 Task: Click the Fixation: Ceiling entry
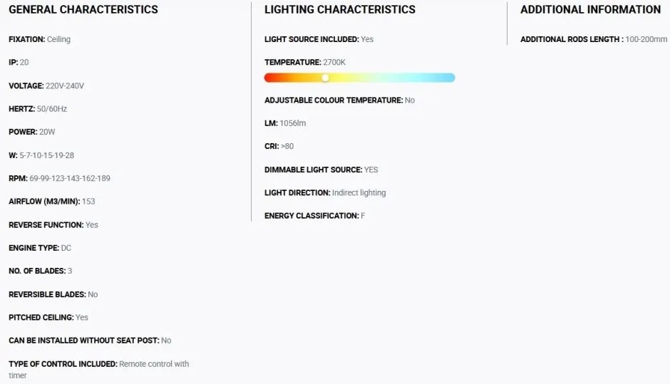pyautogui.click(x=39, y=39)
